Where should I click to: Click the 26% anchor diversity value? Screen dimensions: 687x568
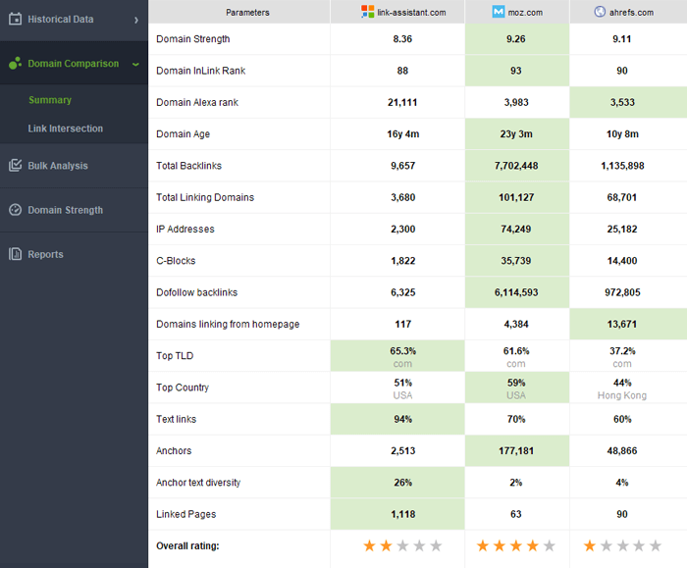[402, 483]
